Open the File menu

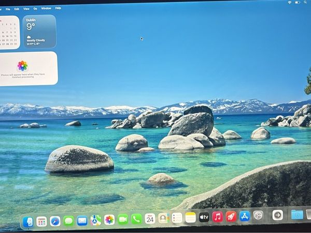pos(8,9)
